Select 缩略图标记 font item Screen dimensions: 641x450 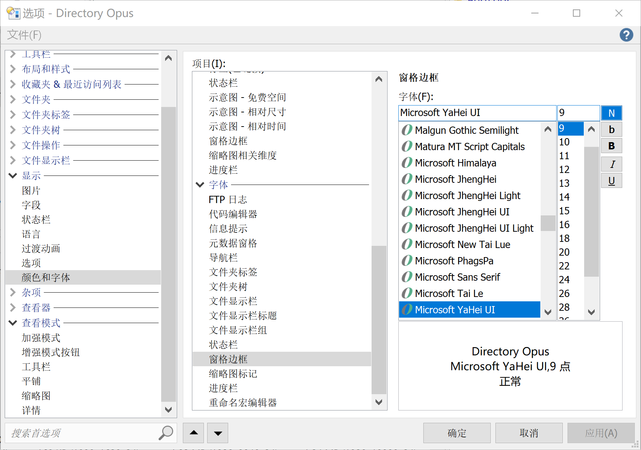[233, 373]
